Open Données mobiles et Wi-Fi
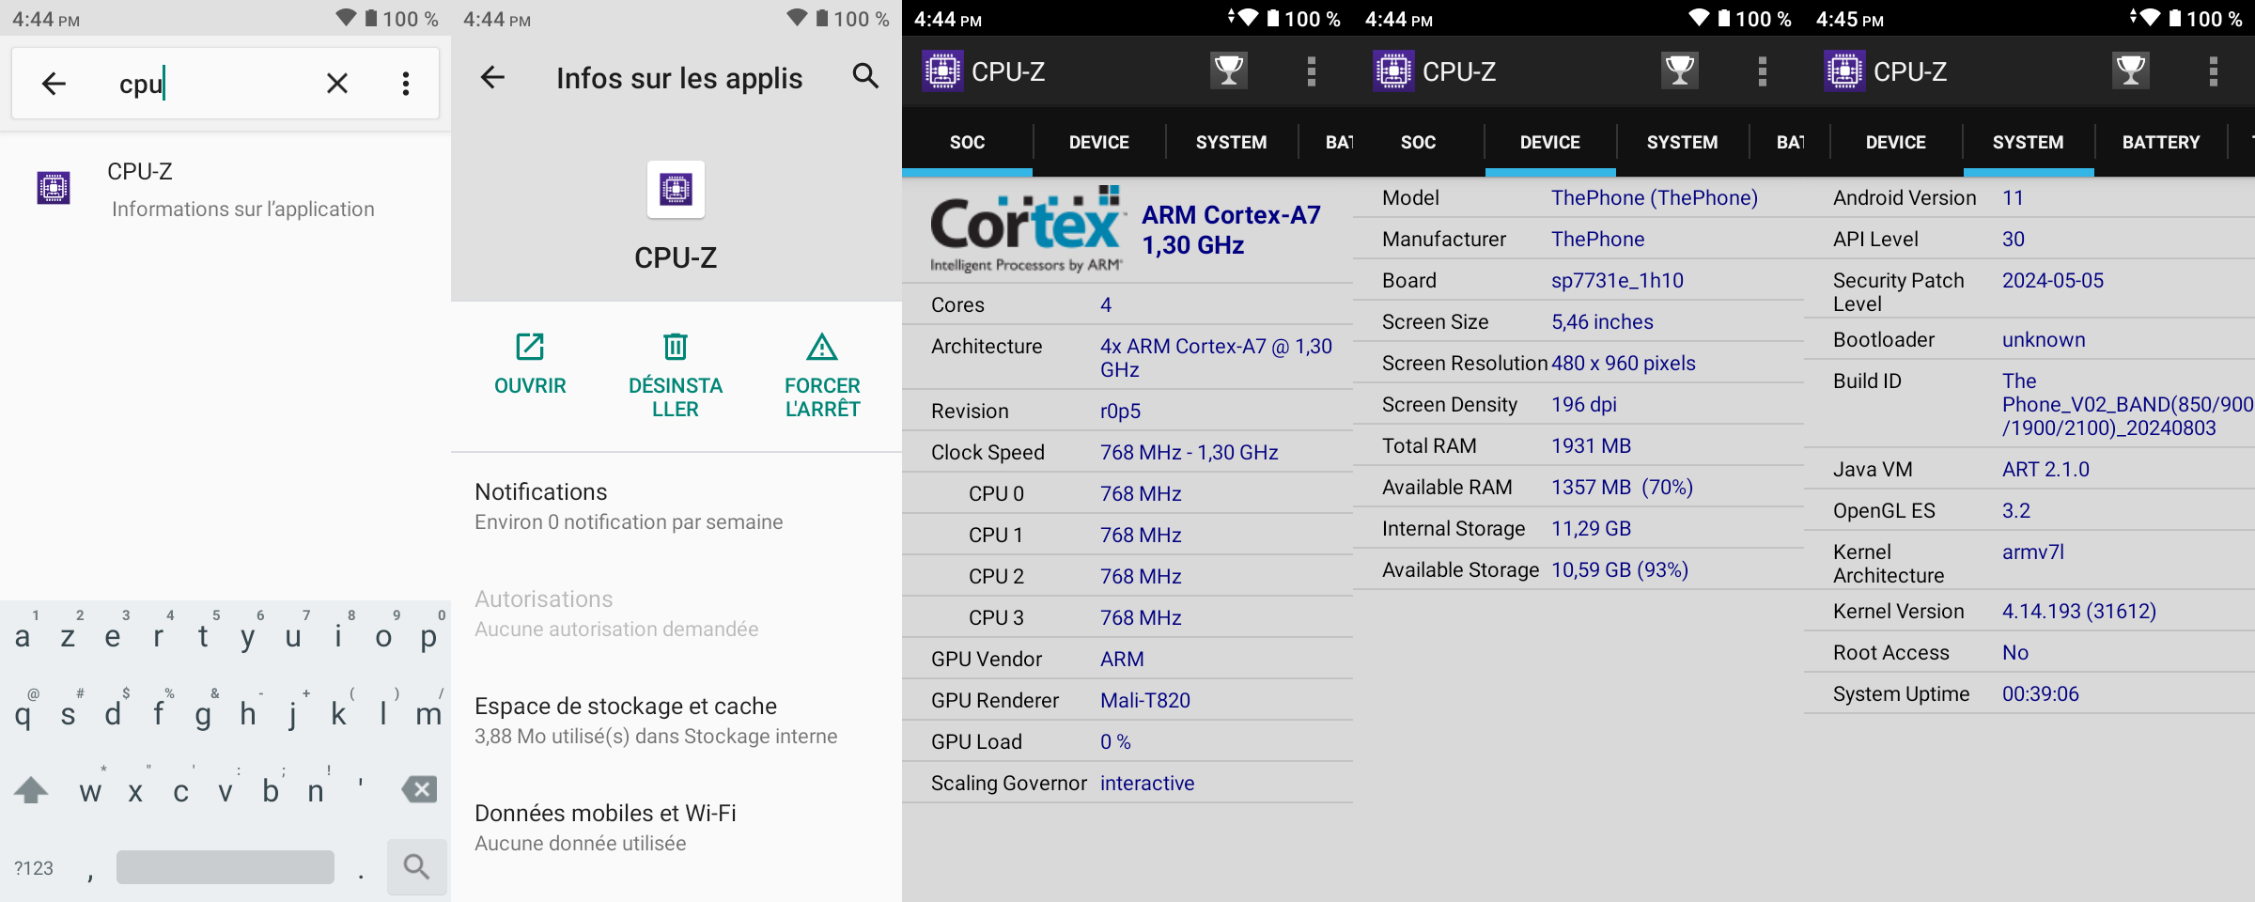 pyautogui.click(x=676, y=828)
